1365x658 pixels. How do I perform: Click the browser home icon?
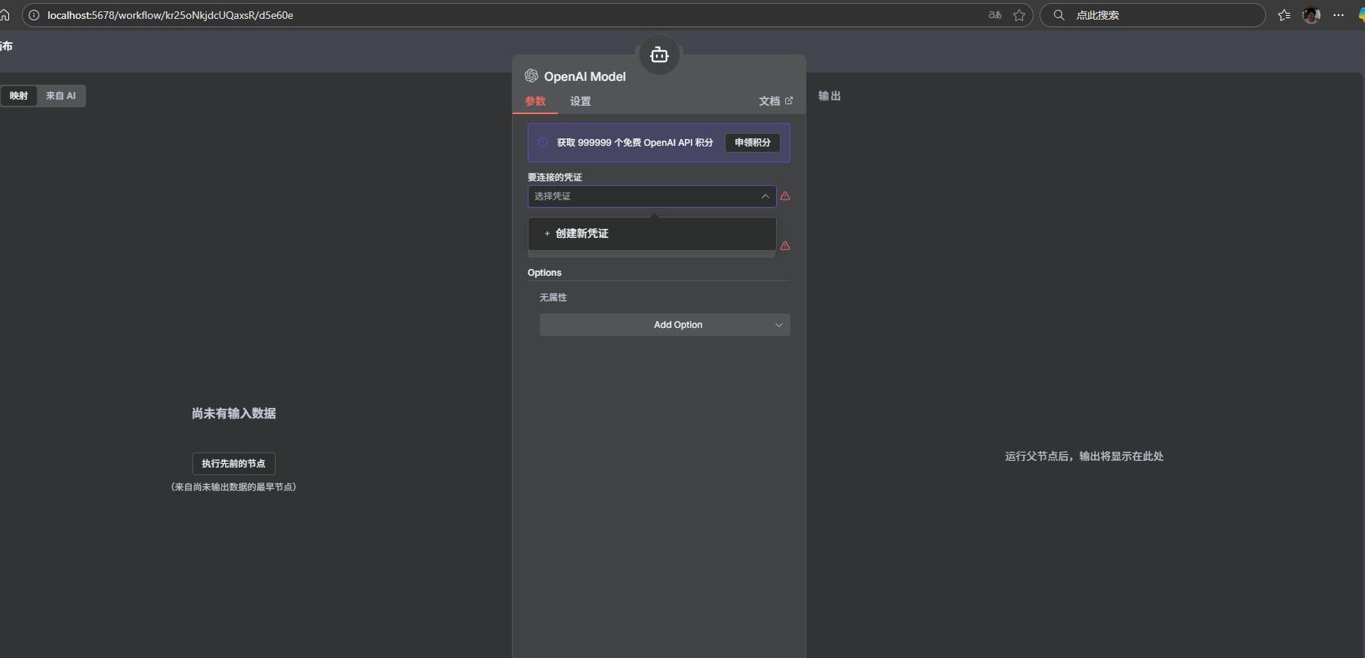pos(5,15)
